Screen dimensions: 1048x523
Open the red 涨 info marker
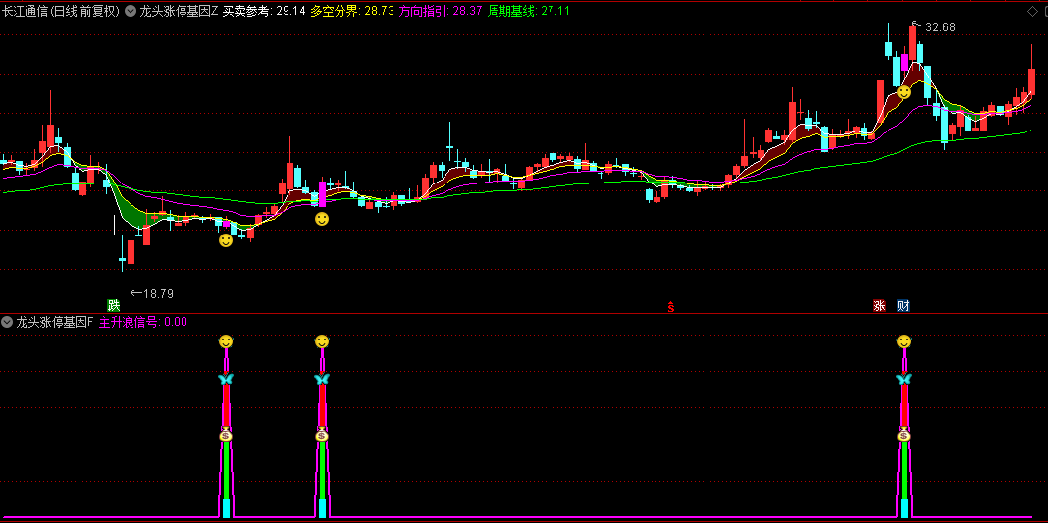click(879, 306)
